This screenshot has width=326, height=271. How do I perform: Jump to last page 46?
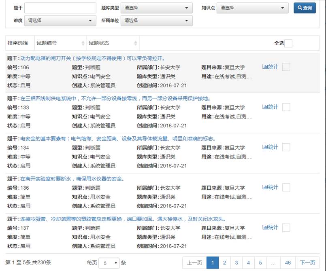[x=288, y=263]
